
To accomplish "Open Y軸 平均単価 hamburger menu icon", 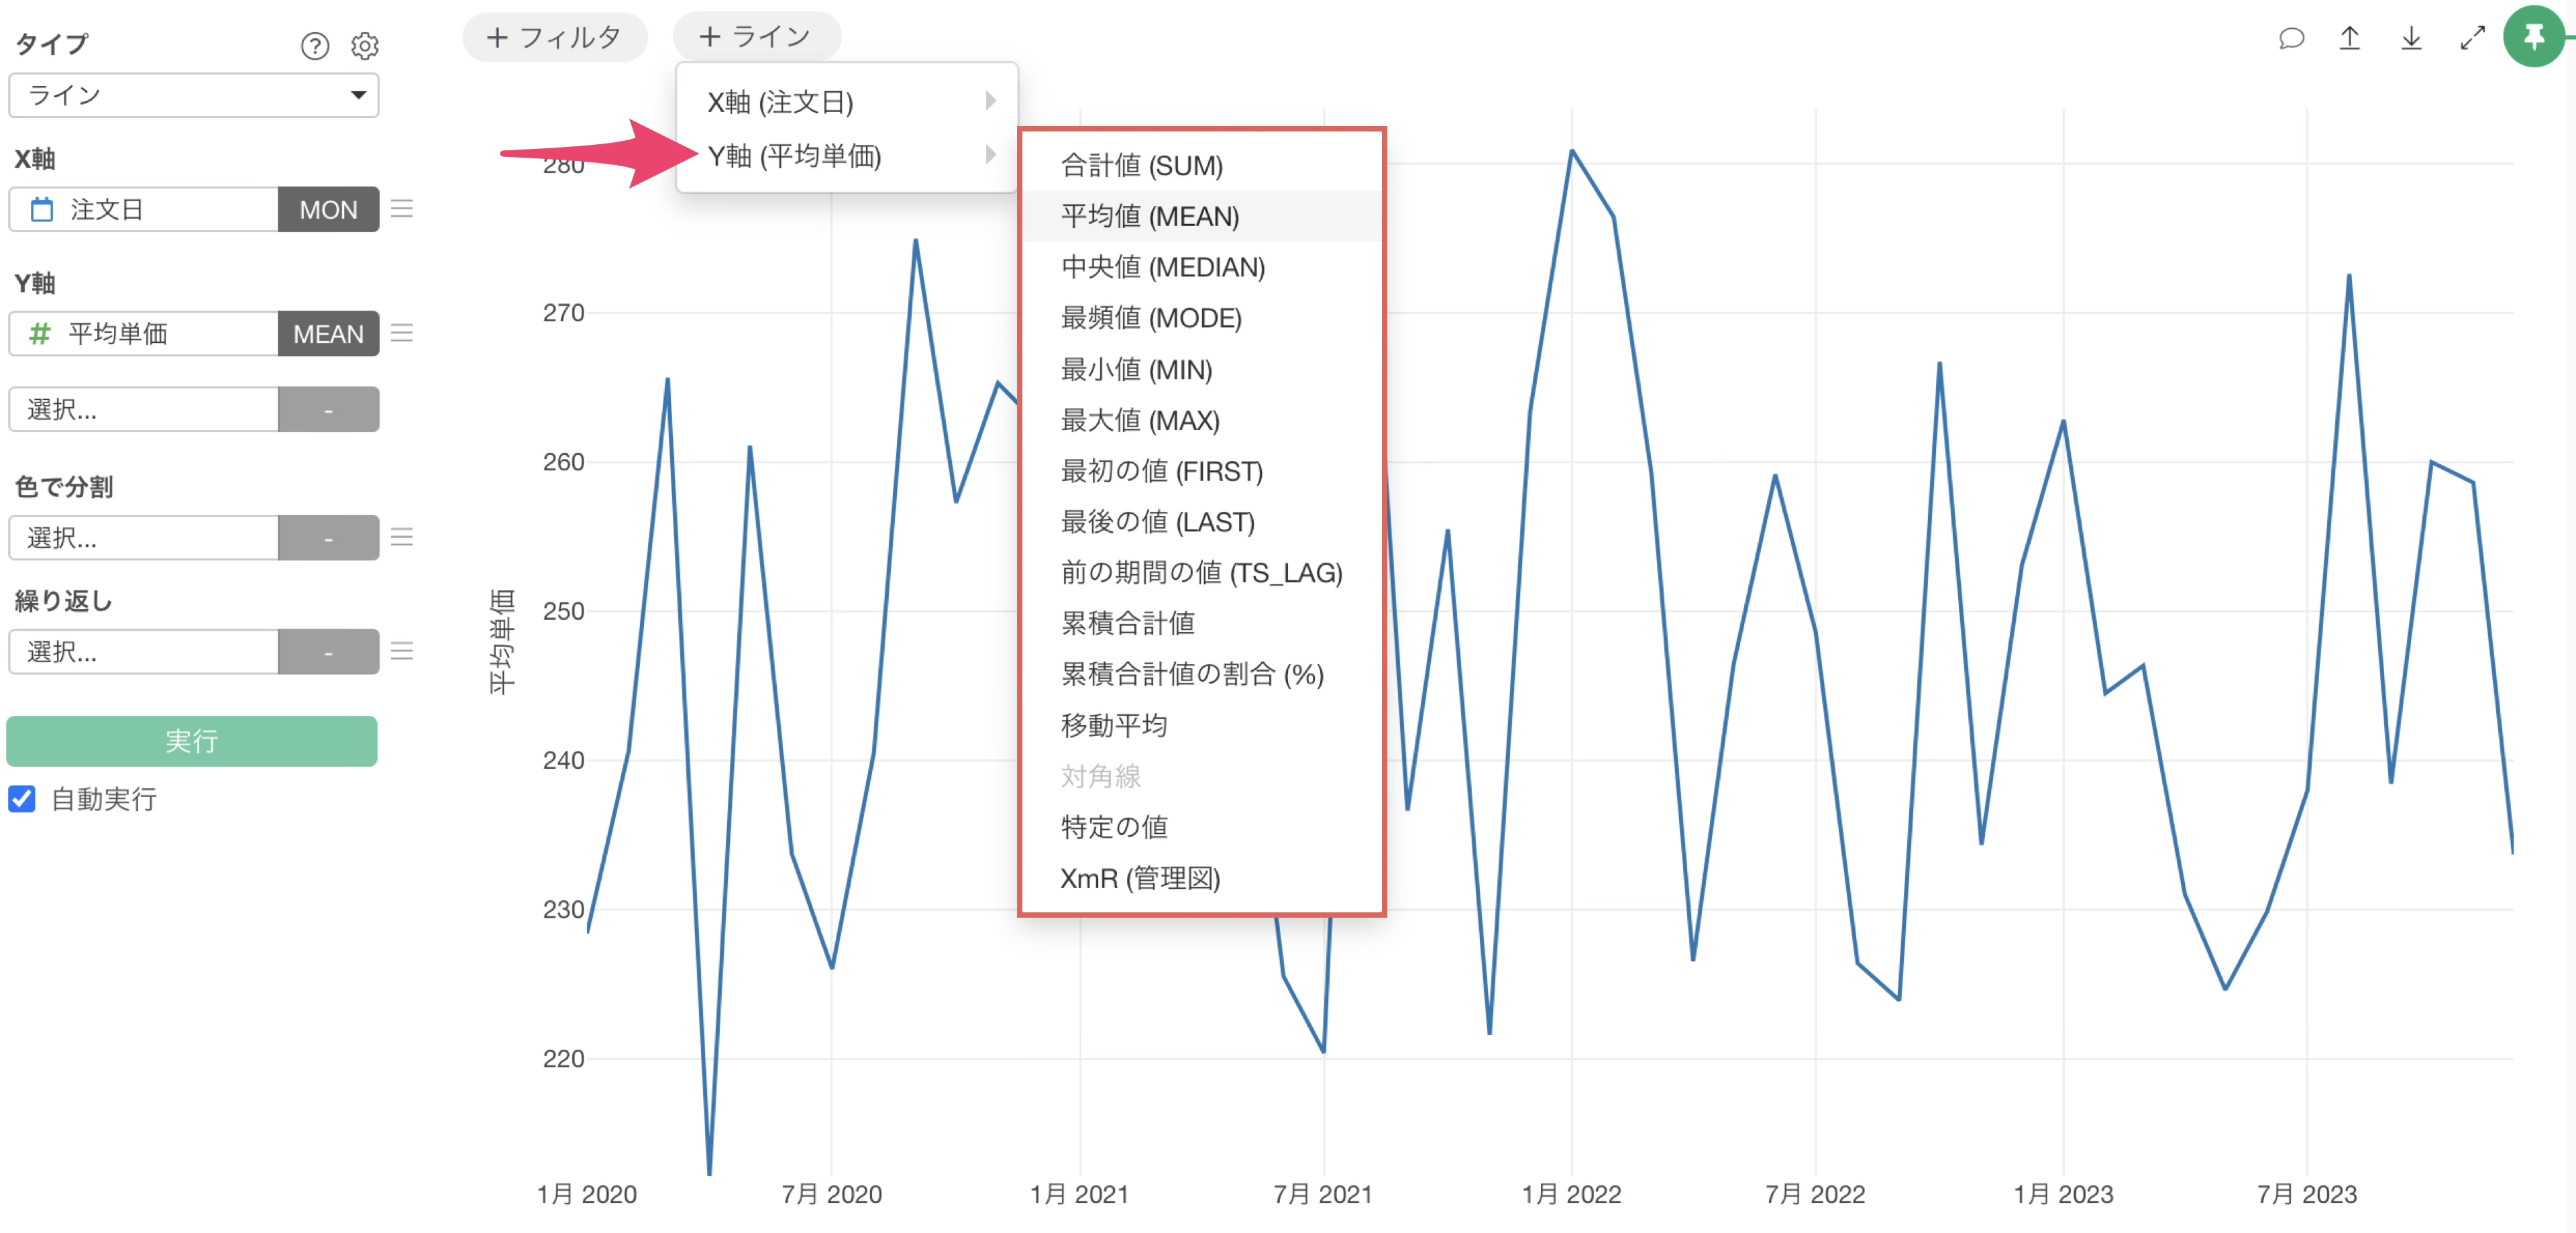I will (402, 333).
